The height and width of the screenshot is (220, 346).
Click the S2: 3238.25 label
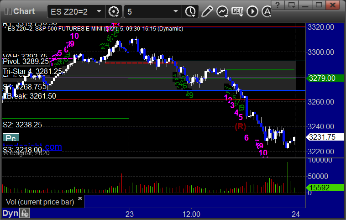pos(22,125)
